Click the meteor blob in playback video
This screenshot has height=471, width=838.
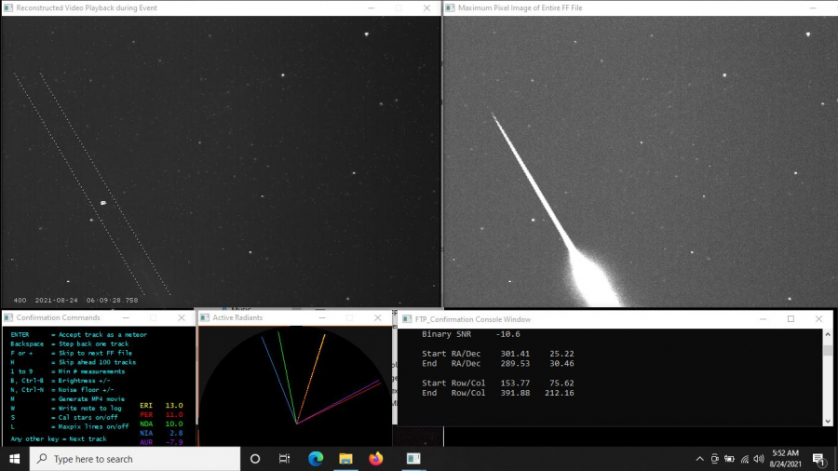103,203
